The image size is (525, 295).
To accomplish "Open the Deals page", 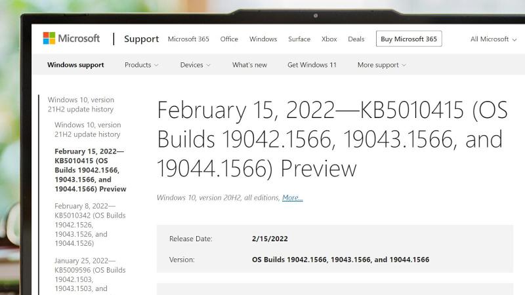I will coord(356,39).
